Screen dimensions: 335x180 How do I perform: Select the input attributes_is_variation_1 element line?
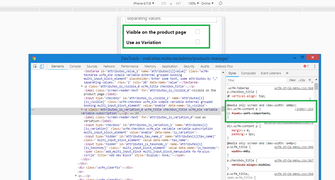coord(148,129)
